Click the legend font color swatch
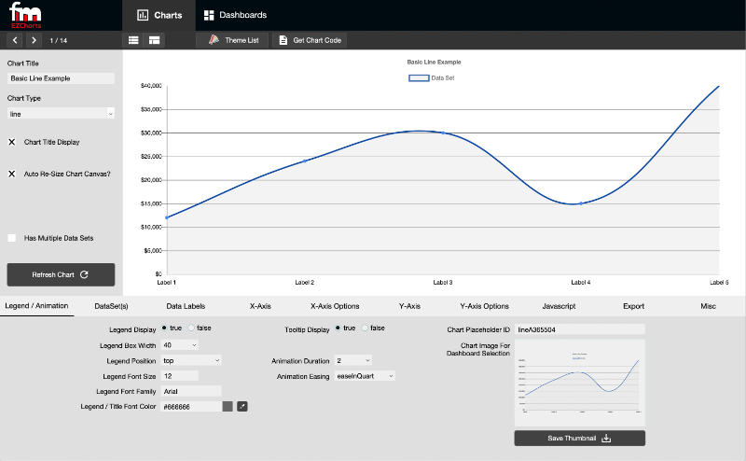 tap(228, 406)
